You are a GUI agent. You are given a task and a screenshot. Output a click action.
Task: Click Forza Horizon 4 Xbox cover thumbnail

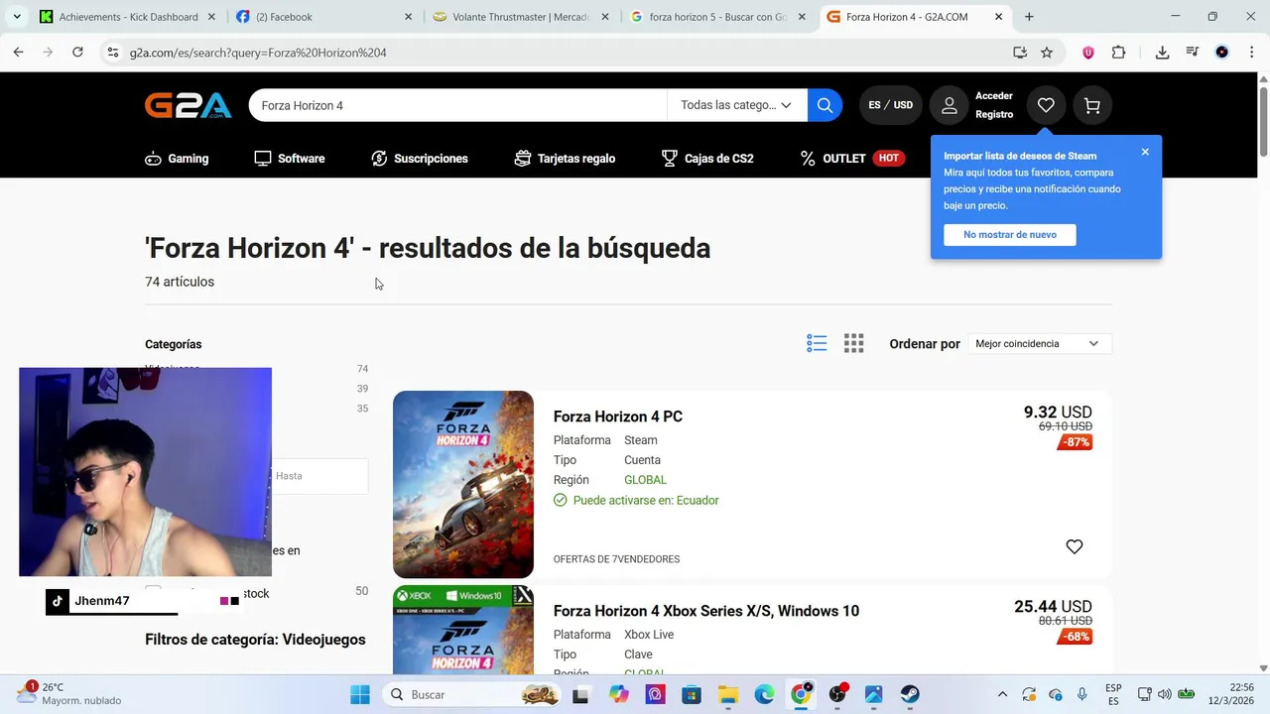click(x=463, y=629)
